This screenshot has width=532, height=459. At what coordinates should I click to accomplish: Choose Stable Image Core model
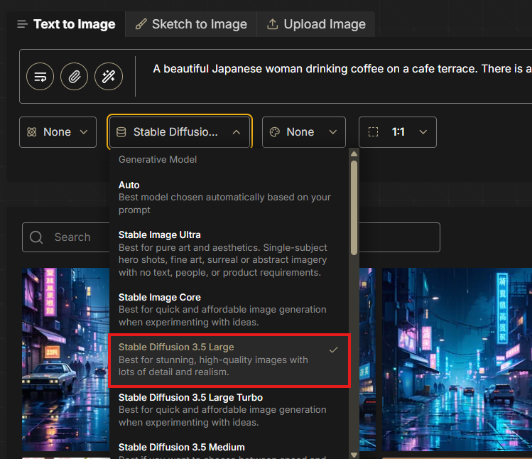click(x=229, y=310)
